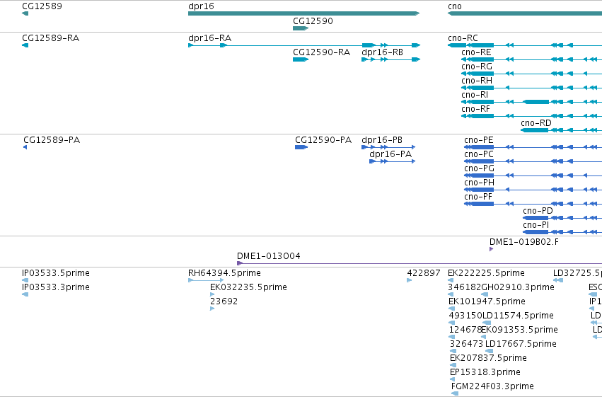Click the DME1-013O04 feature label
The height and width of the screenshot is (397, 602).
[269, 256]
